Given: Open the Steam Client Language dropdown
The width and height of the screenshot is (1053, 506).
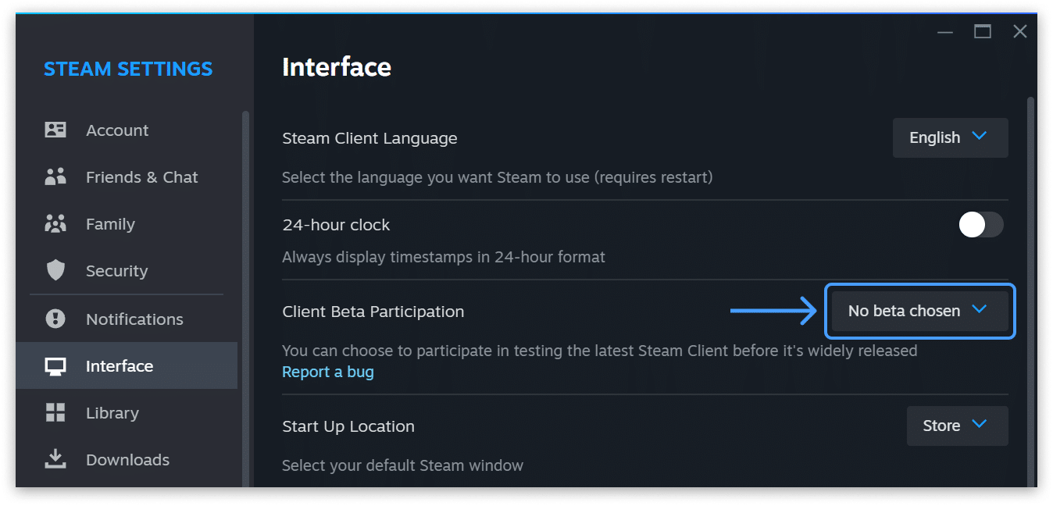Looking at the screenshot, I should (x=950, y=137).
